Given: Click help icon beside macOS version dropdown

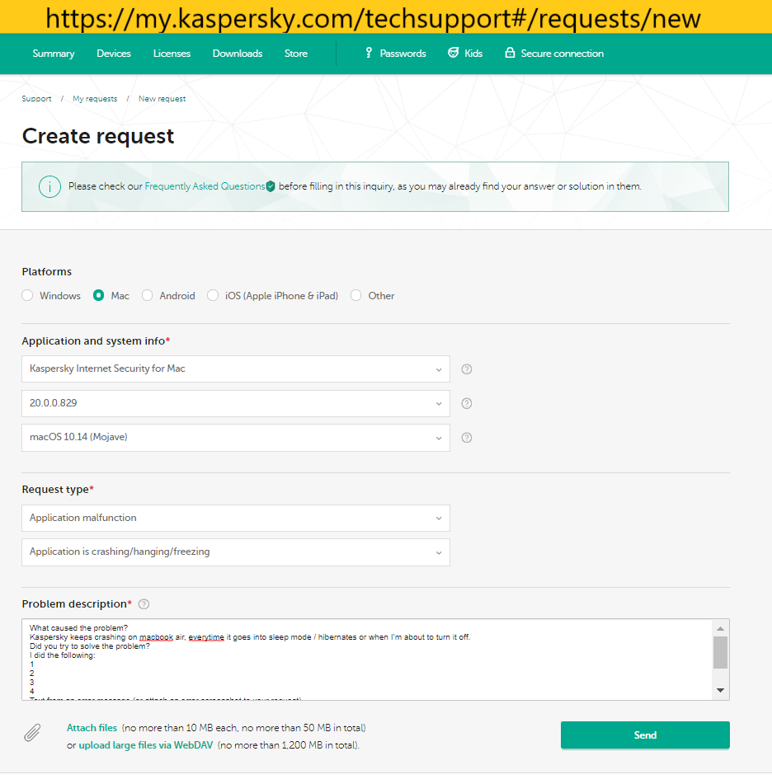Looking at the screenshot, I should tap(466, 438).
